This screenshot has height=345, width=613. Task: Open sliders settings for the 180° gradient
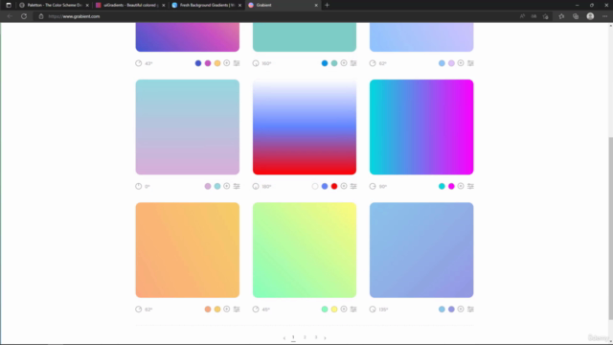[353, 186]
